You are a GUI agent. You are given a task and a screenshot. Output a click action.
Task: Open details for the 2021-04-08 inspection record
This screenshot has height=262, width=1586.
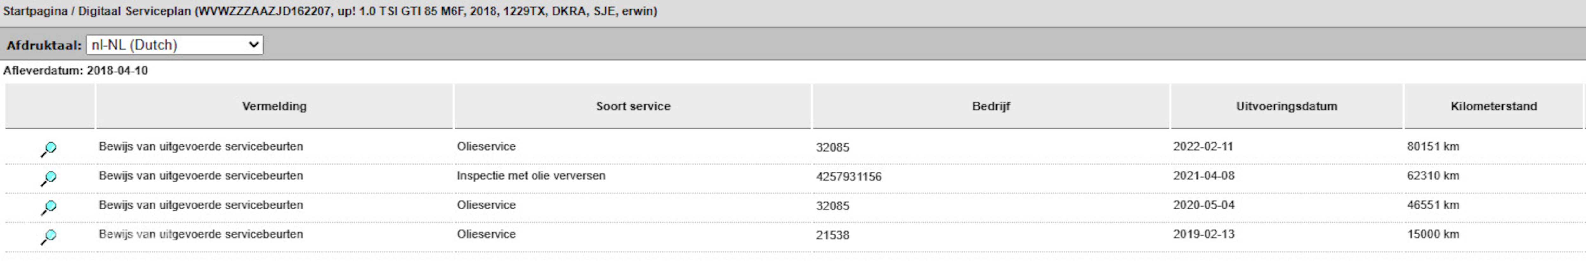pyautogui.click(x=49, y=178)
